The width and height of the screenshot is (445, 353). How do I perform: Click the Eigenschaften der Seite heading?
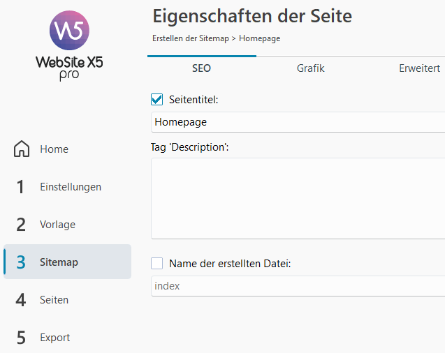pyautogui.click(x=252, y=15)
